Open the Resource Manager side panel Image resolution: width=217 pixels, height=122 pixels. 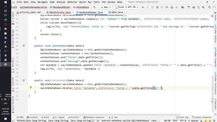[13, 38]
